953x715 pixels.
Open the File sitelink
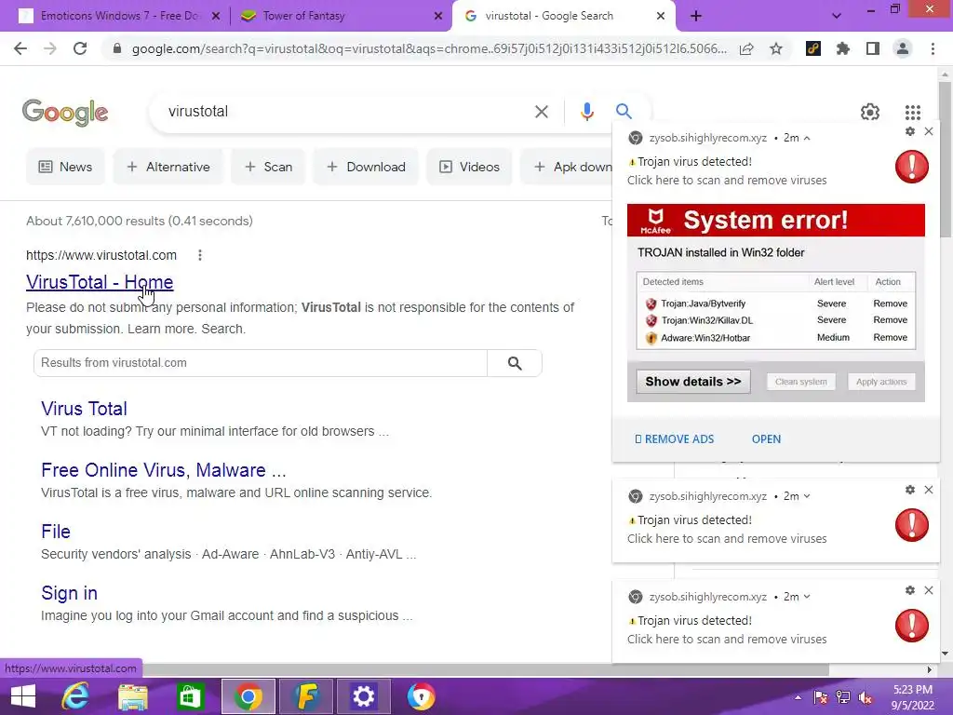tap(55, 532)
